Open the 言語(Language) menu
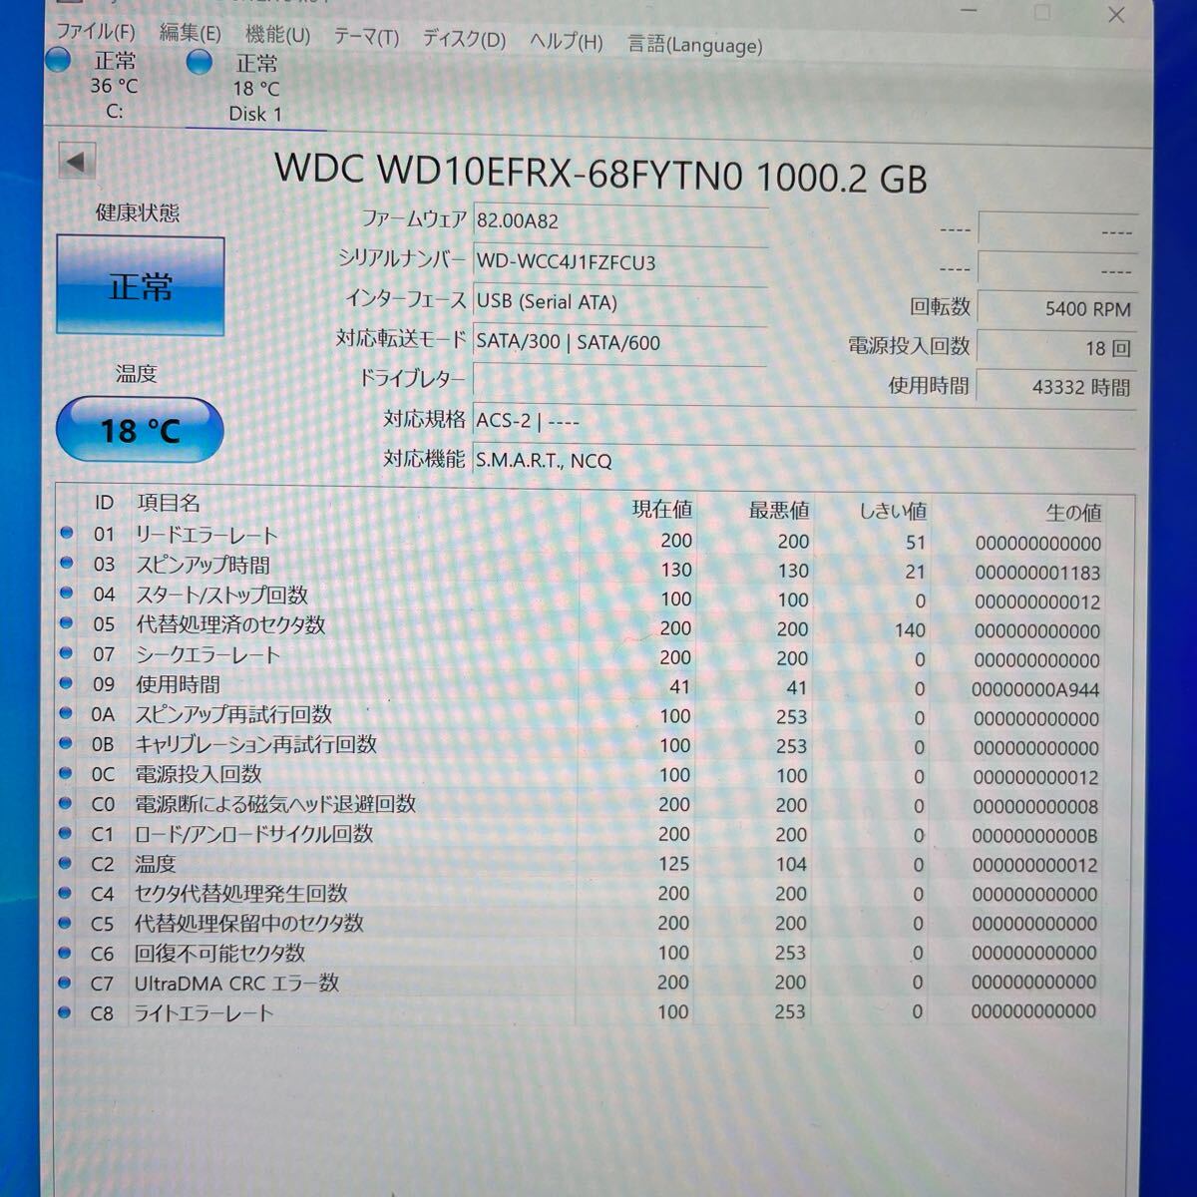Screen dimensions: 1197x1197 pos(694,44)
